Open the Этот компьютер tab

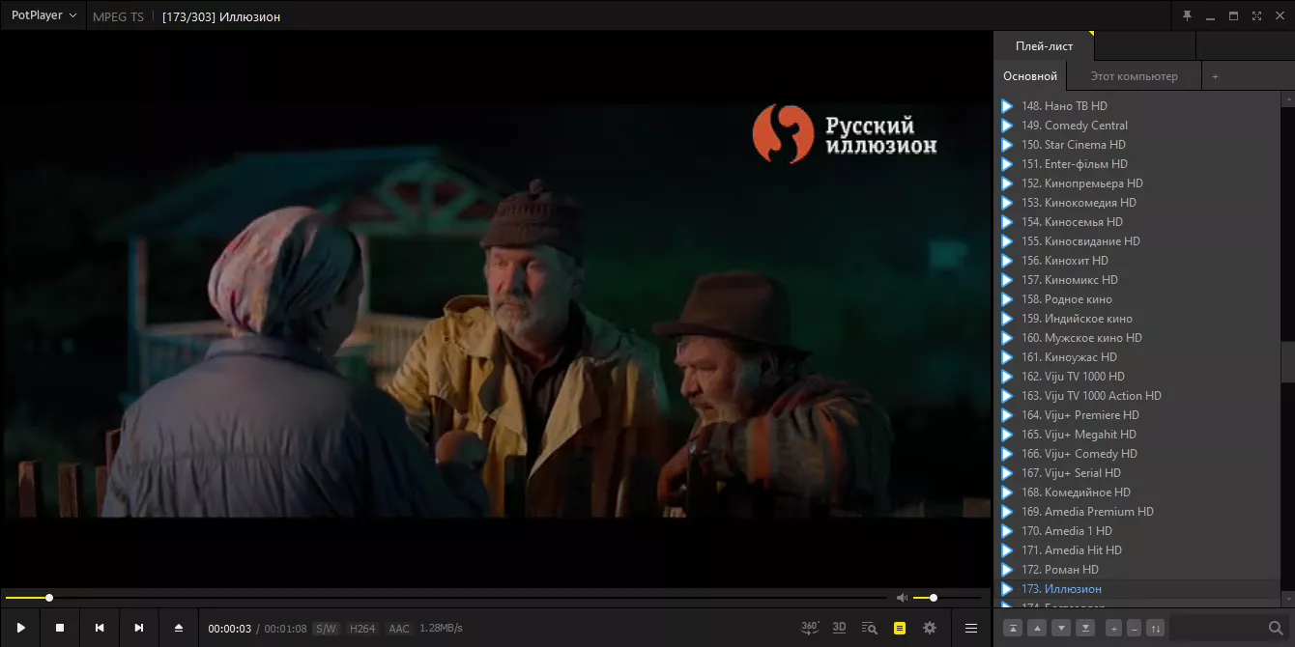[1135, 76]
